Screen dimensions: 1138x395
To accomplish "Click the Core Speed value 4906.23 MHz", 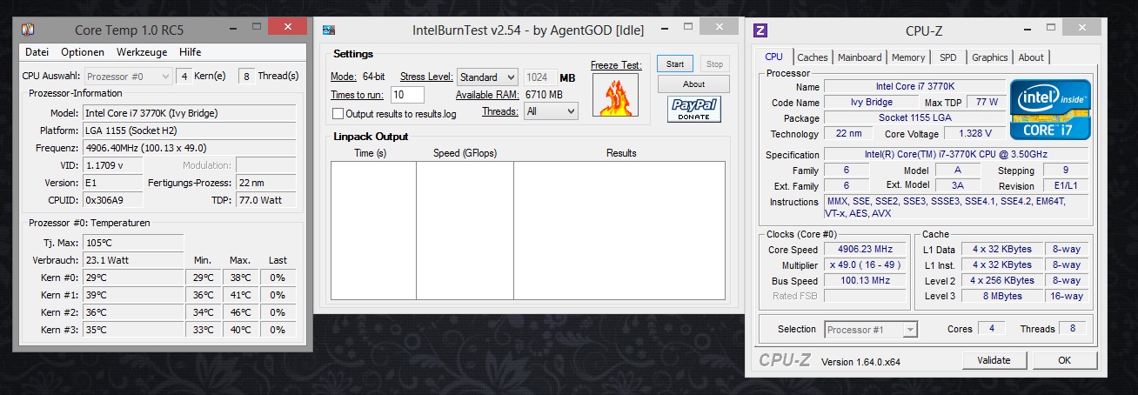I will coord(866,250).
